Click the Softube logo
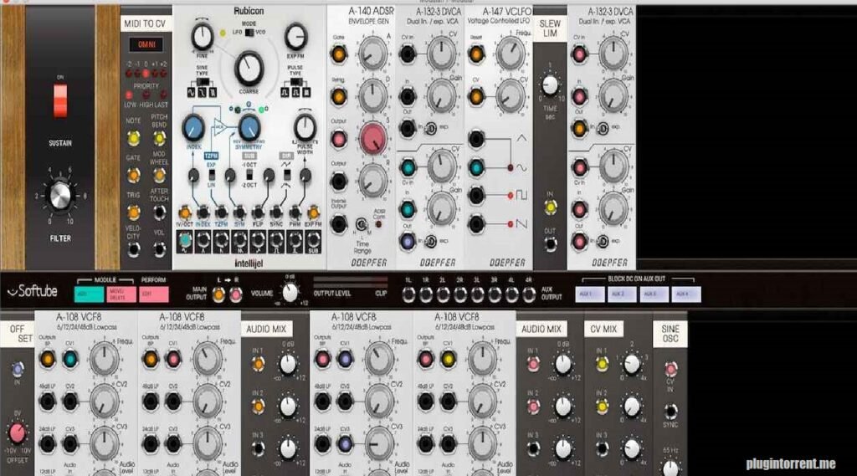The image size is (857, 476). (x=33, y=291)
